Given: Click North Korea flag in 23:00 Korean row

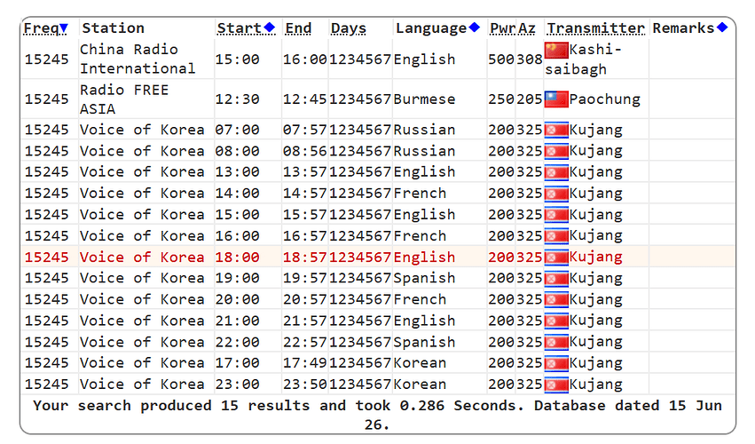Looking at the screenshot, I should (x=556, y=385).
